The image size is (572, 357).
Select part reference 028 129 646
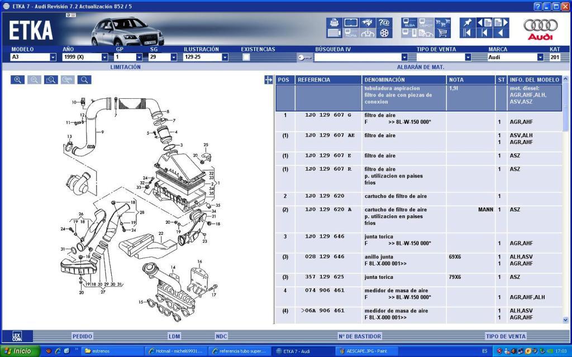(325, 257)
